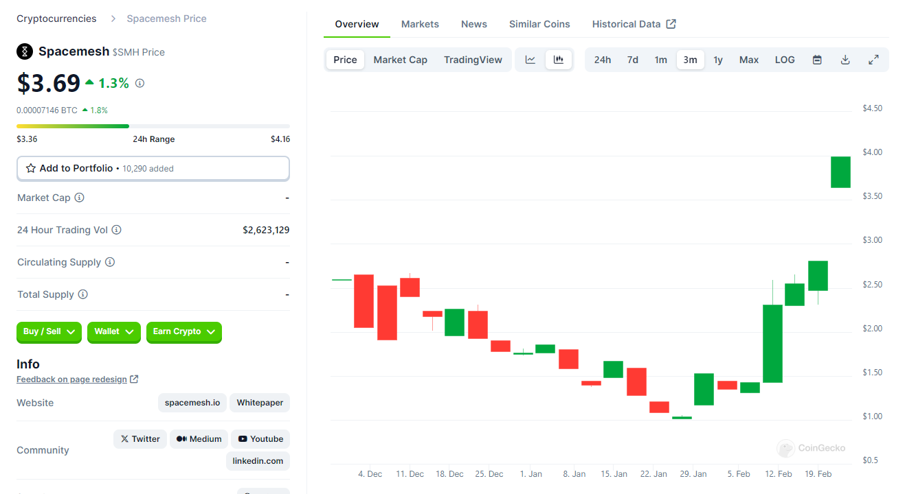Show Total Supply info icon
The width and height of the screenshot is (905, 494).
point(82,294)
